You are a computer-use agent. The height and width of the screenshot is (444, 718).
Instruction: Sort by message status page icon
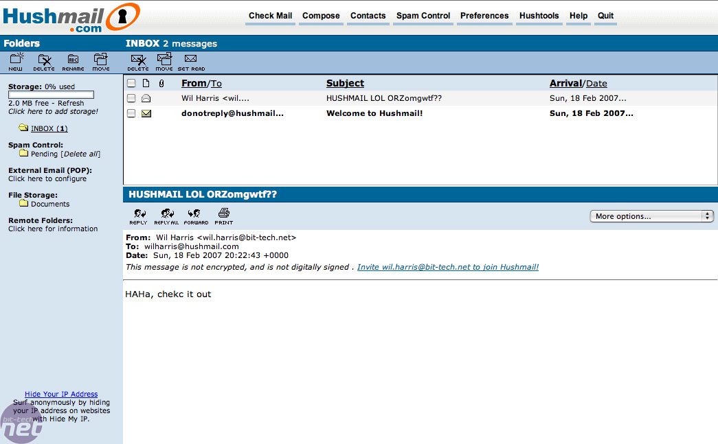[146, 83]
